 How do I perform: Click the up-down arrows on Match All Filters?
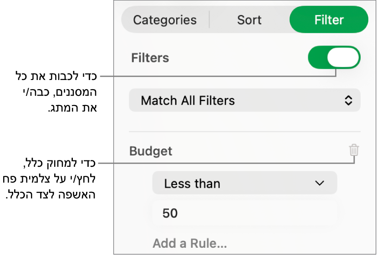click(348, 100)
